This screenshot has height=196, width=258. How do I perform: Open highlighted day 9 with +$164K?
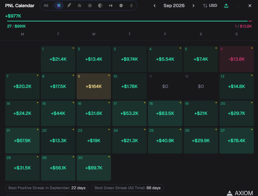point(94,86)
